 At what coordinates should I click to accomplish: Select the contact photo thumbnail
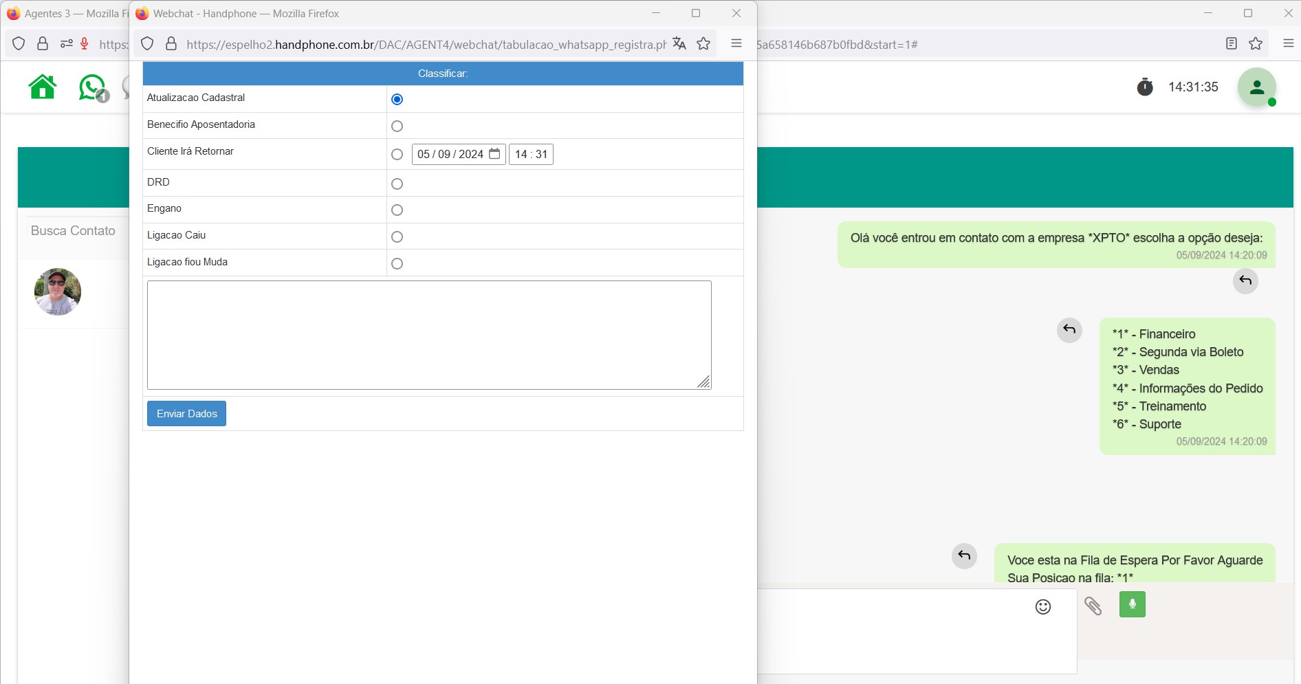click(x=58, y=292)
